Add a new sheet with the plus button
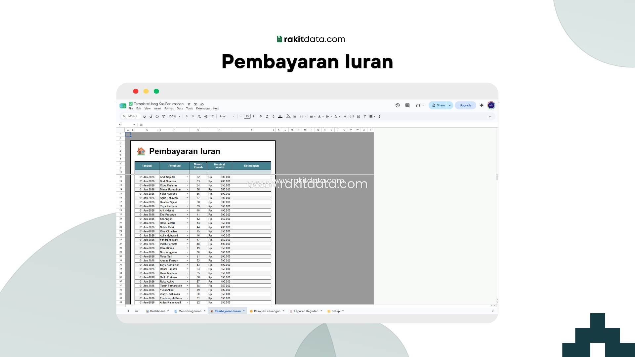The height and width of the screenshot is (357, 635). point(129,311)
